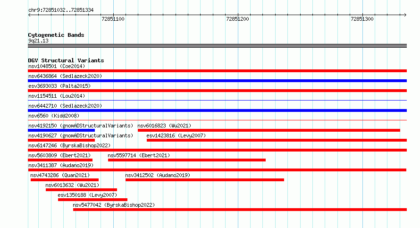Screen dimensions: 420x228
Task: Select the short red nsv5603809 bar
Action: [60, 160]
